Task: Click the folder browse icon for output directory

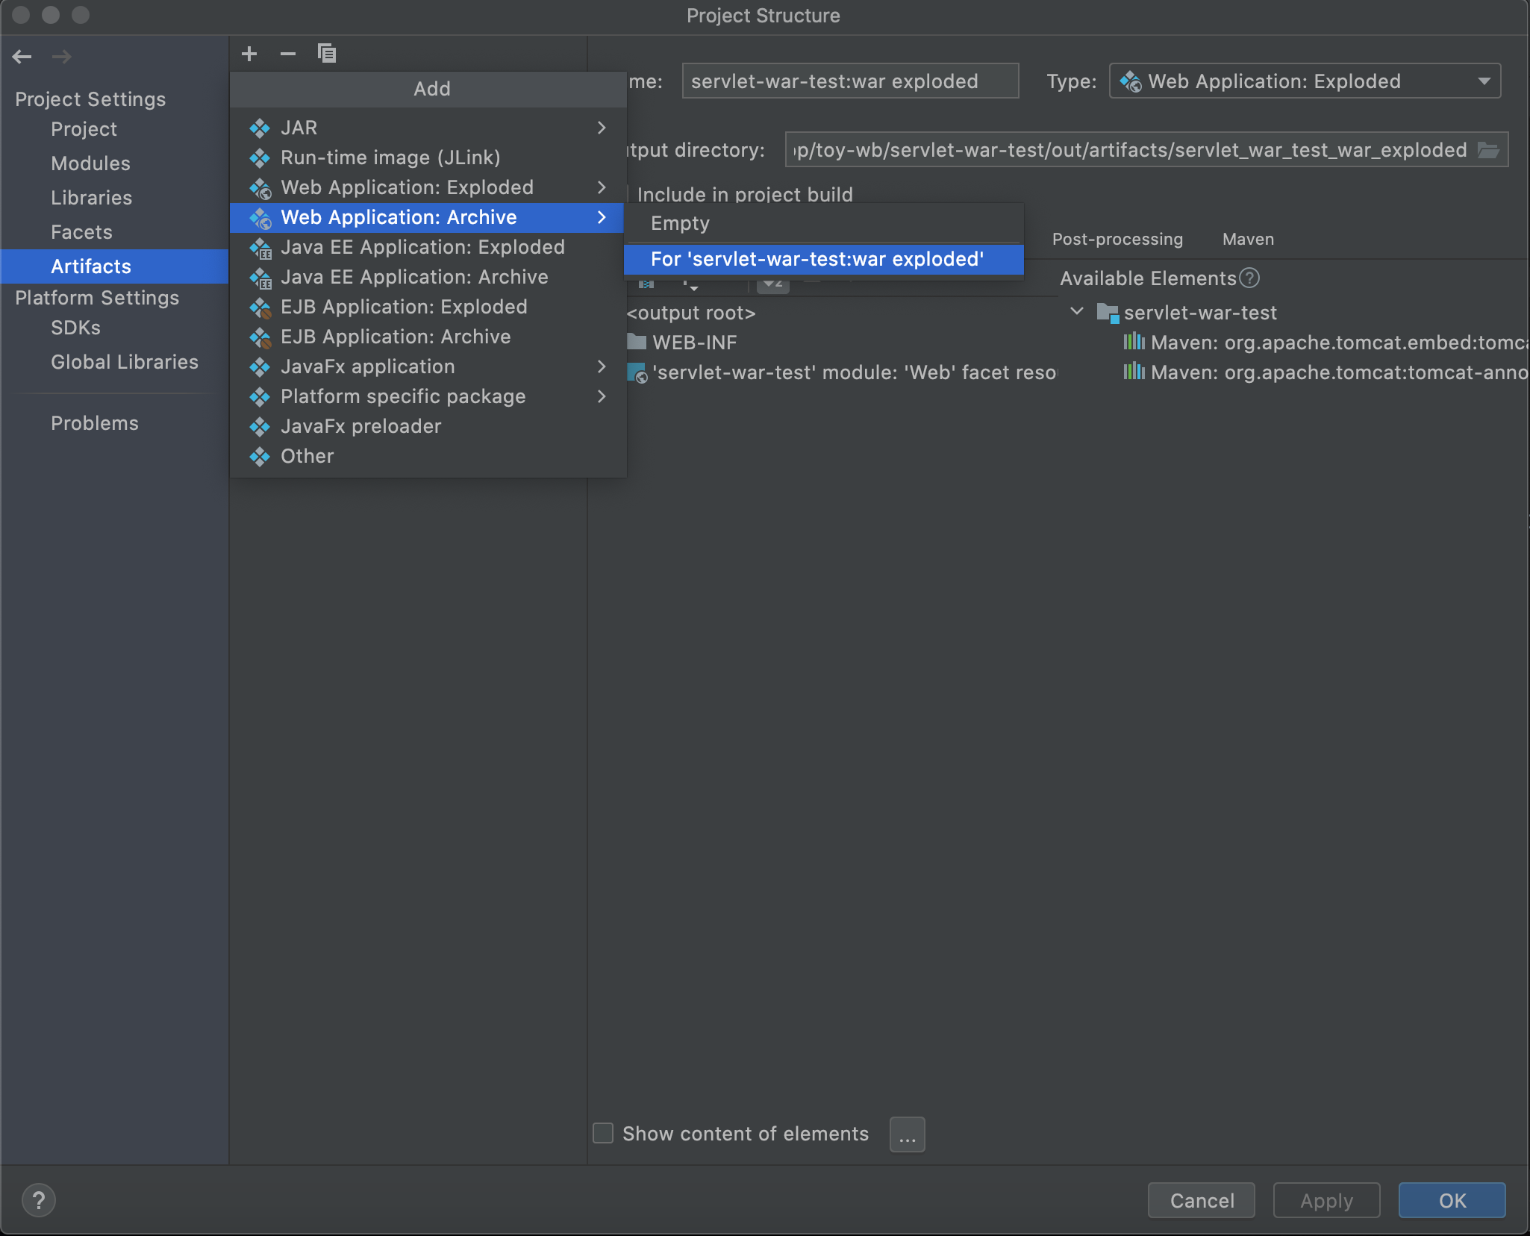Action: (x=1489, y=150)
